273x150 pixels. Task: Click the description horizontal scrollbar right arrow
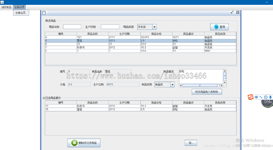tap(221, 86)
